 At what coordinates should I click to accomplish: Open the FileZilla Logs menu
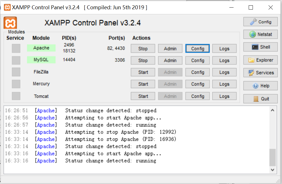point(224,72)
